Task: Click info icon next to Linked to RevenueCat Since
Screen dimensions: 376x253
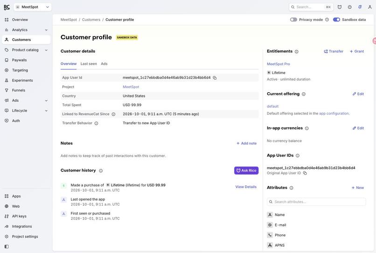Action: (113, 114)
